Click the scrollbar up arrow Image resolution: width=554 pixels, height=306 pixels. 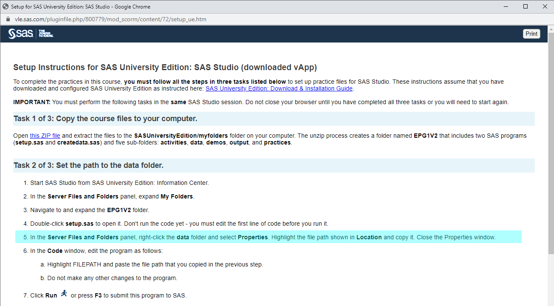(550, 30)
